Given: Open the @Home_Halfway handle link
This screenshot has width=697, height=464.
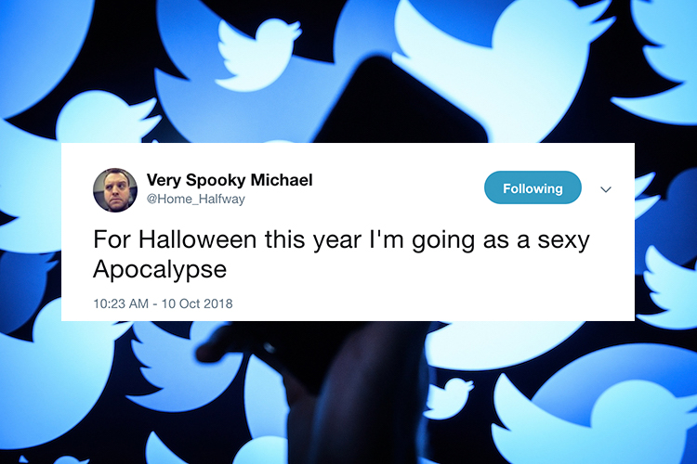Looking at the screenshot, I should pyautogui.click(x=195, y=199).
